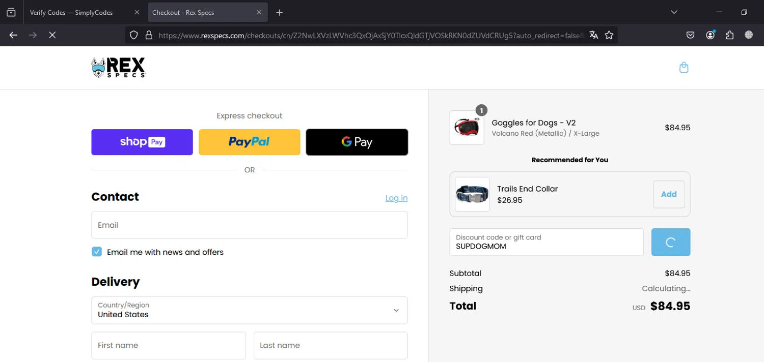Click the $26.95 collar price
The image size is (764, 362).
(510, 200)
